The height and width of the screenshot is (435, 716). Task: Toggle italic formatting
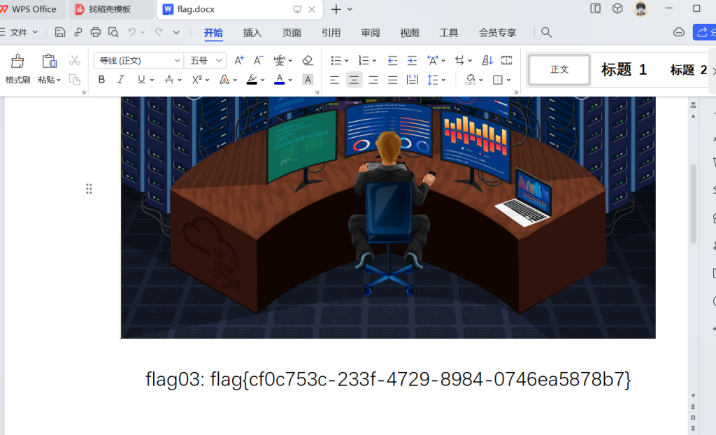pos(120,80)
